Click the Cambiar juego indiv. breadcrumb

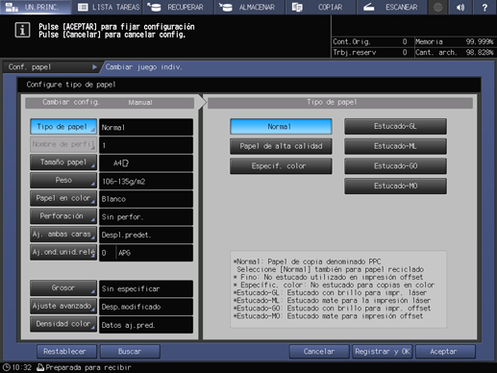coord(144,67)
